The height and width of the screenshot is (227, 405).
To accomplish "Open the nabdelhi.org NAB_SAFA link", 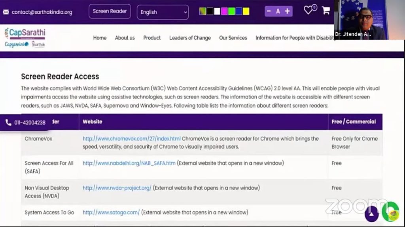I will (x=129, y=163).
